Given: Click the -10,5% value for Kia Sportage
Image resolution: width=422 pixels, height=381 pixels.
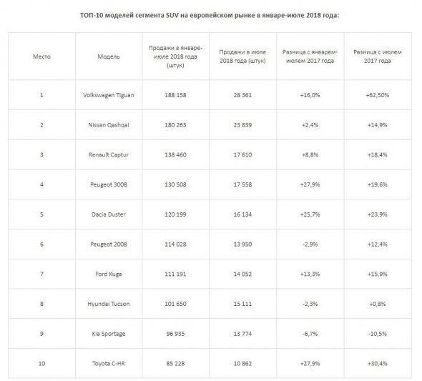Looking at the screenshot, I should point(378,334).
